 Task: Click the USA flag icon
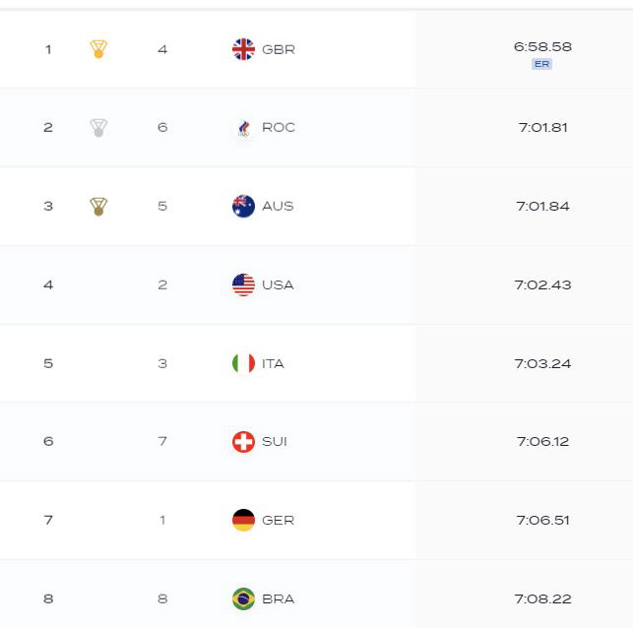coord(243,284)
